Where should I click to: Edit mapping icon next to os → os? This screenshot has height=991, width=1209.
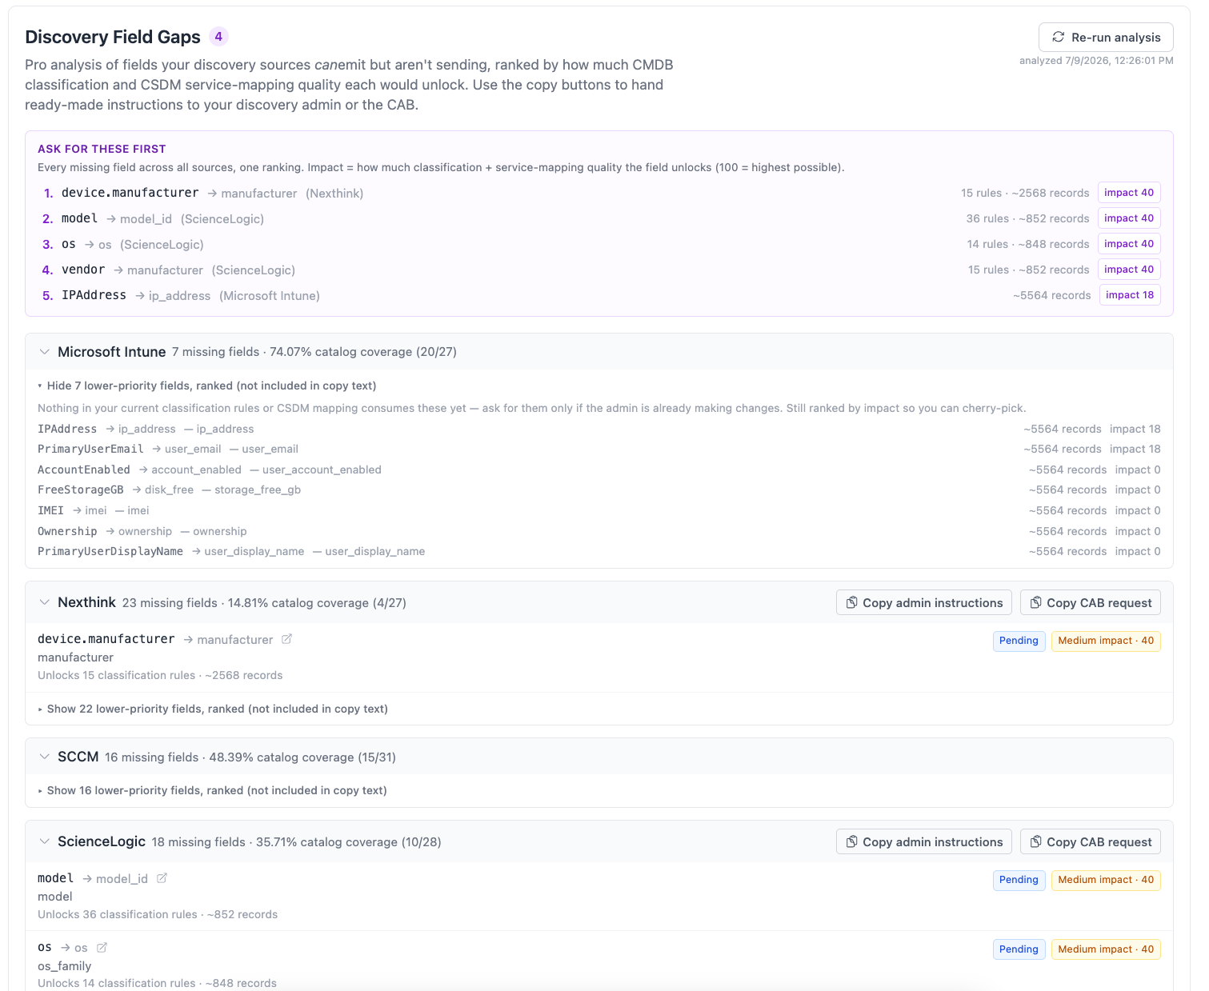pos(102,948)
